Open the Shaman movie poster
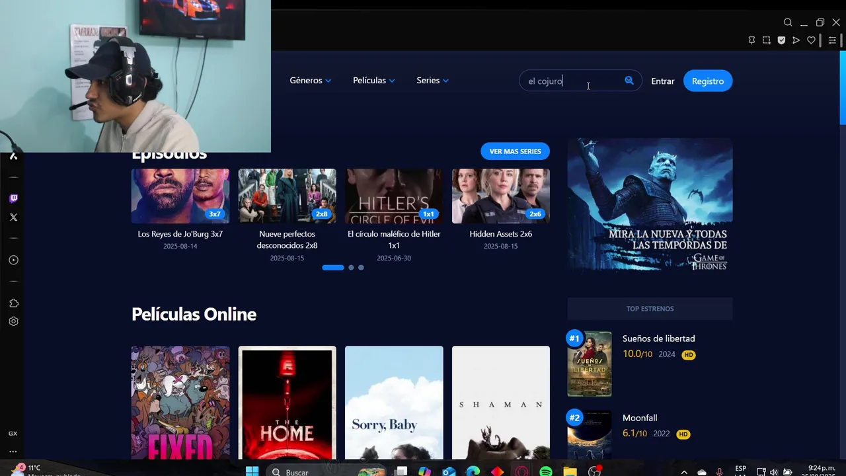 [x=500, y=403]
